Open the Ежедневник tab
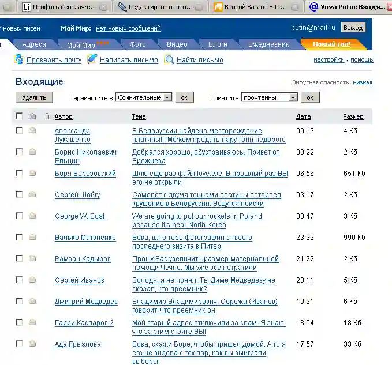 point(268,44)
